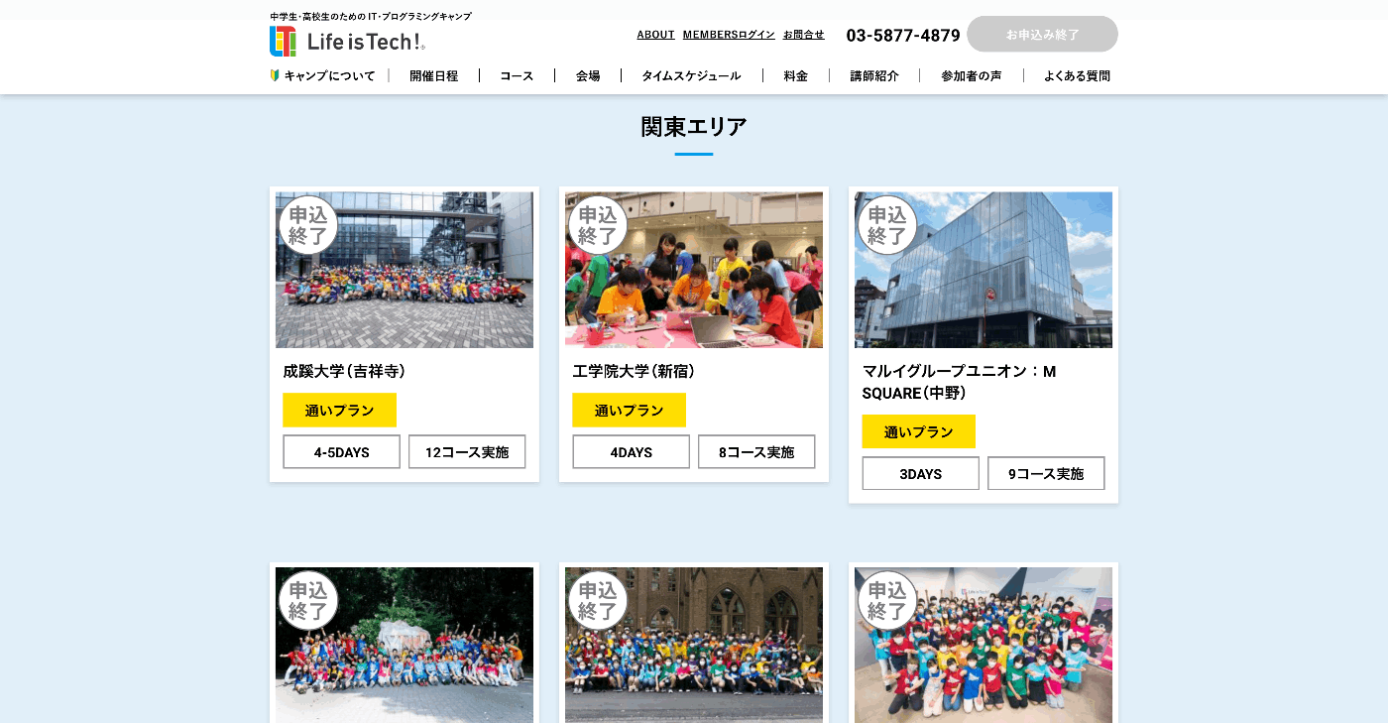
Task: Open the 開催日程 menu item
Action: [433, 75]
